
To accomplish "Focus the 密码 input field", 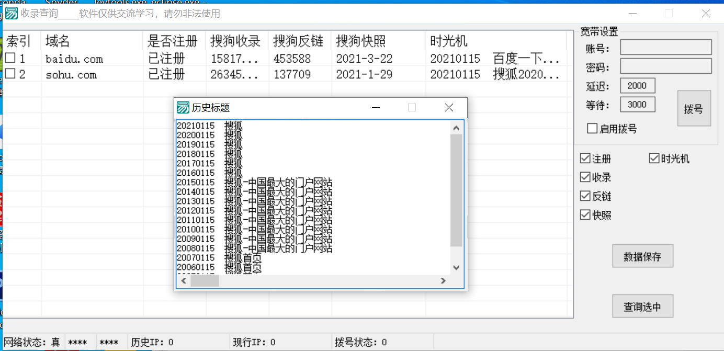I will tap(666, 66).
